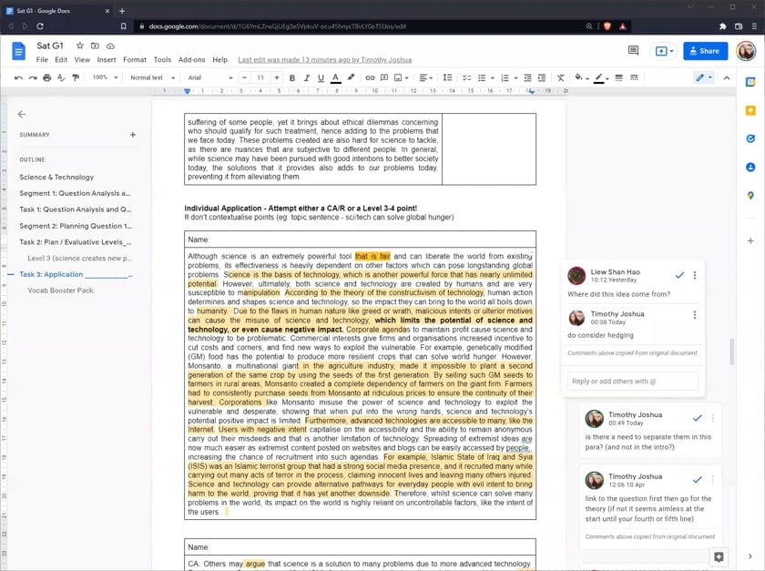Screen dimensions: 765x571
Task: Open Google Keep in side panel
Action: pos(750,110)
